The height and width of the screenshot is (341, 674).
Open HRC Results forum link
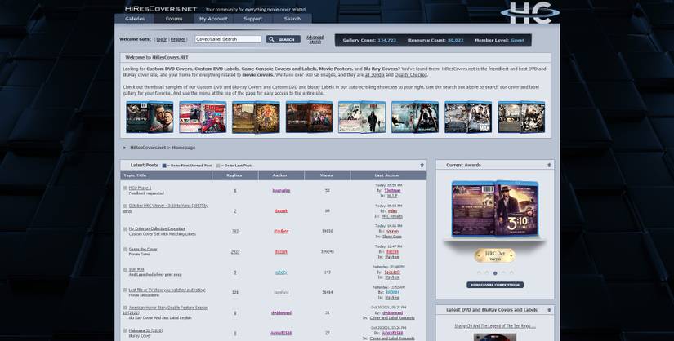pos(392,216)
